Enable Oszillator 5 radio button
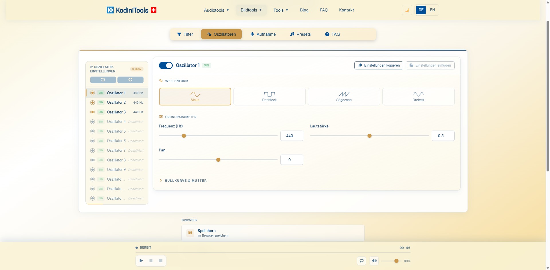This screenshot has height=270, width=550. point(93,131)
